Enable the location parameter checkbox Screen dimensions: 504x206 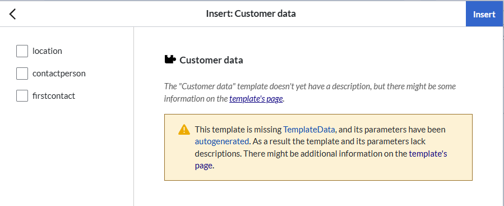point(22,51)
